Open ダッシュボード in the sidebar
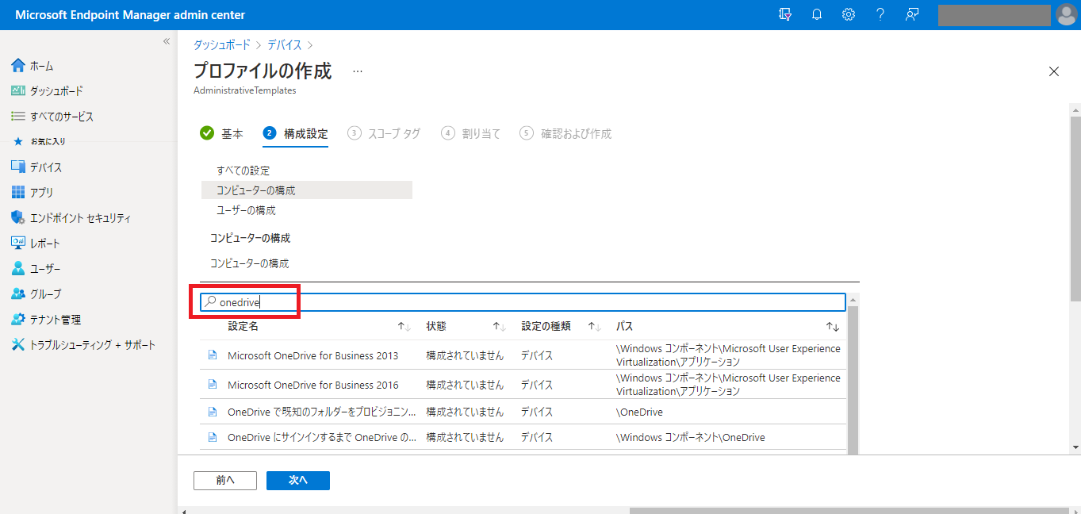Screen dimensions: 1081x514 tap(56, 91)
